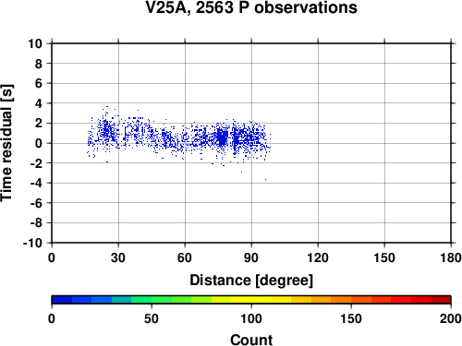Viewport: 462px width, 346px height.
Task: Click the x-axis tick label 120
Action: tap(318, 257)
